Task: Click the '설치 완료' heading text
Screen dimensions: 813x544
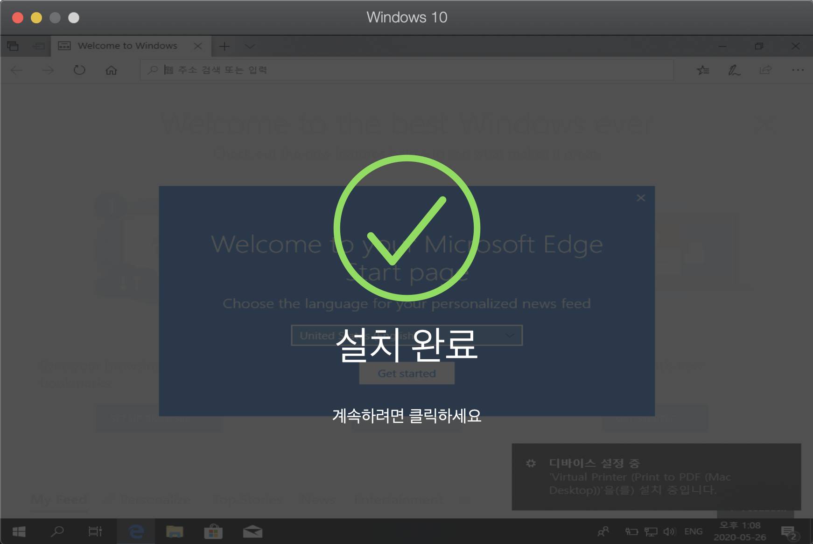Action: pos(406,345)
